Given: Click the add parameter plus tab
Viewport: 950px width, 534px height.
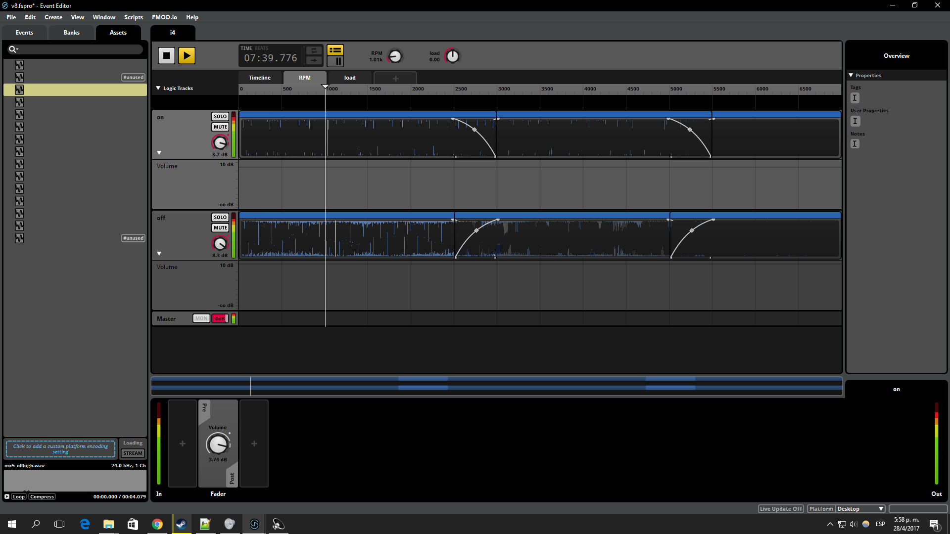Looking at the screenshot, I should pos(395,78).
